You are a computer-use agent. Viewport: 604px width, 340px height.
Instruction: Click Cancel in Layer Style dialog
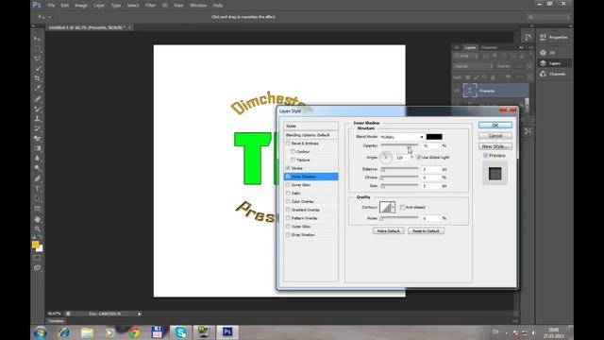click(x=495, y=136)
